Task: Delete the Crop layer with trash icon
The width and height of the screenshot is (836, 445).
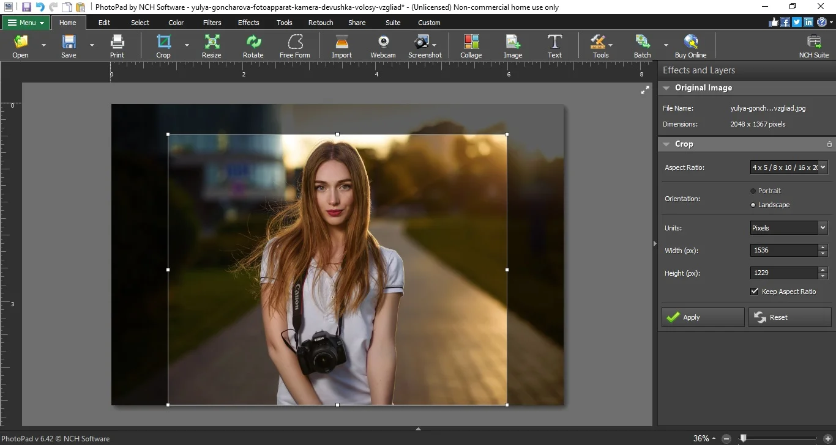Action: point(829,144)
